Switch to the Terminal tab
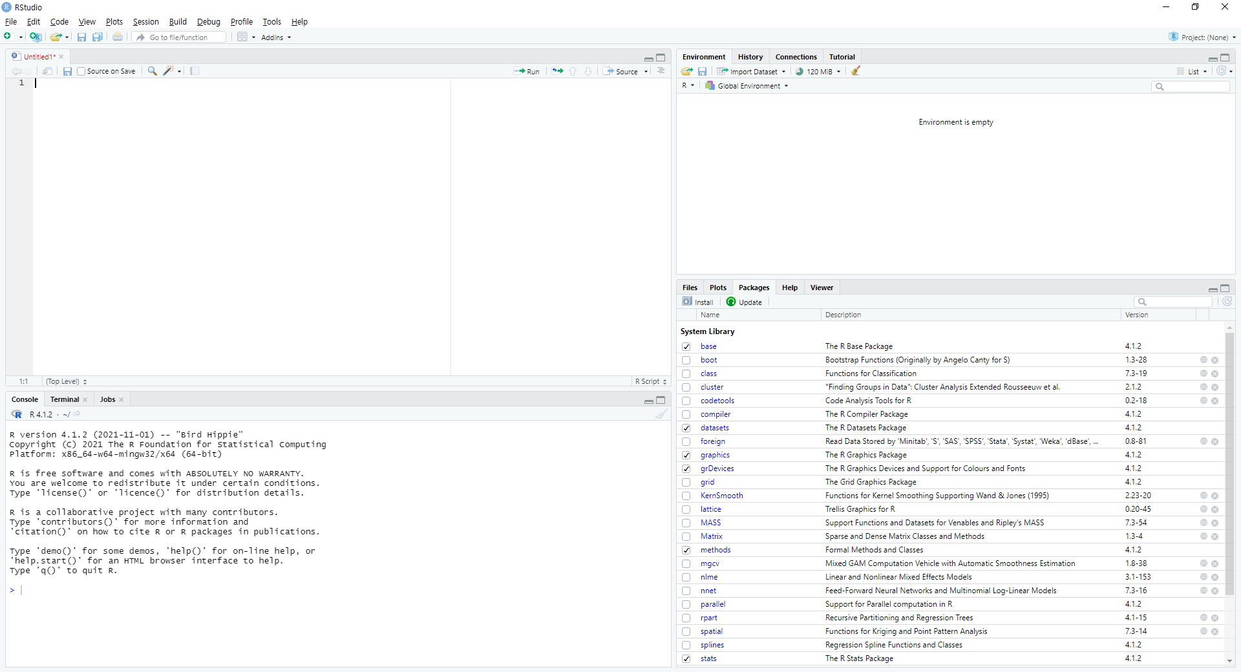 (65, 399)
